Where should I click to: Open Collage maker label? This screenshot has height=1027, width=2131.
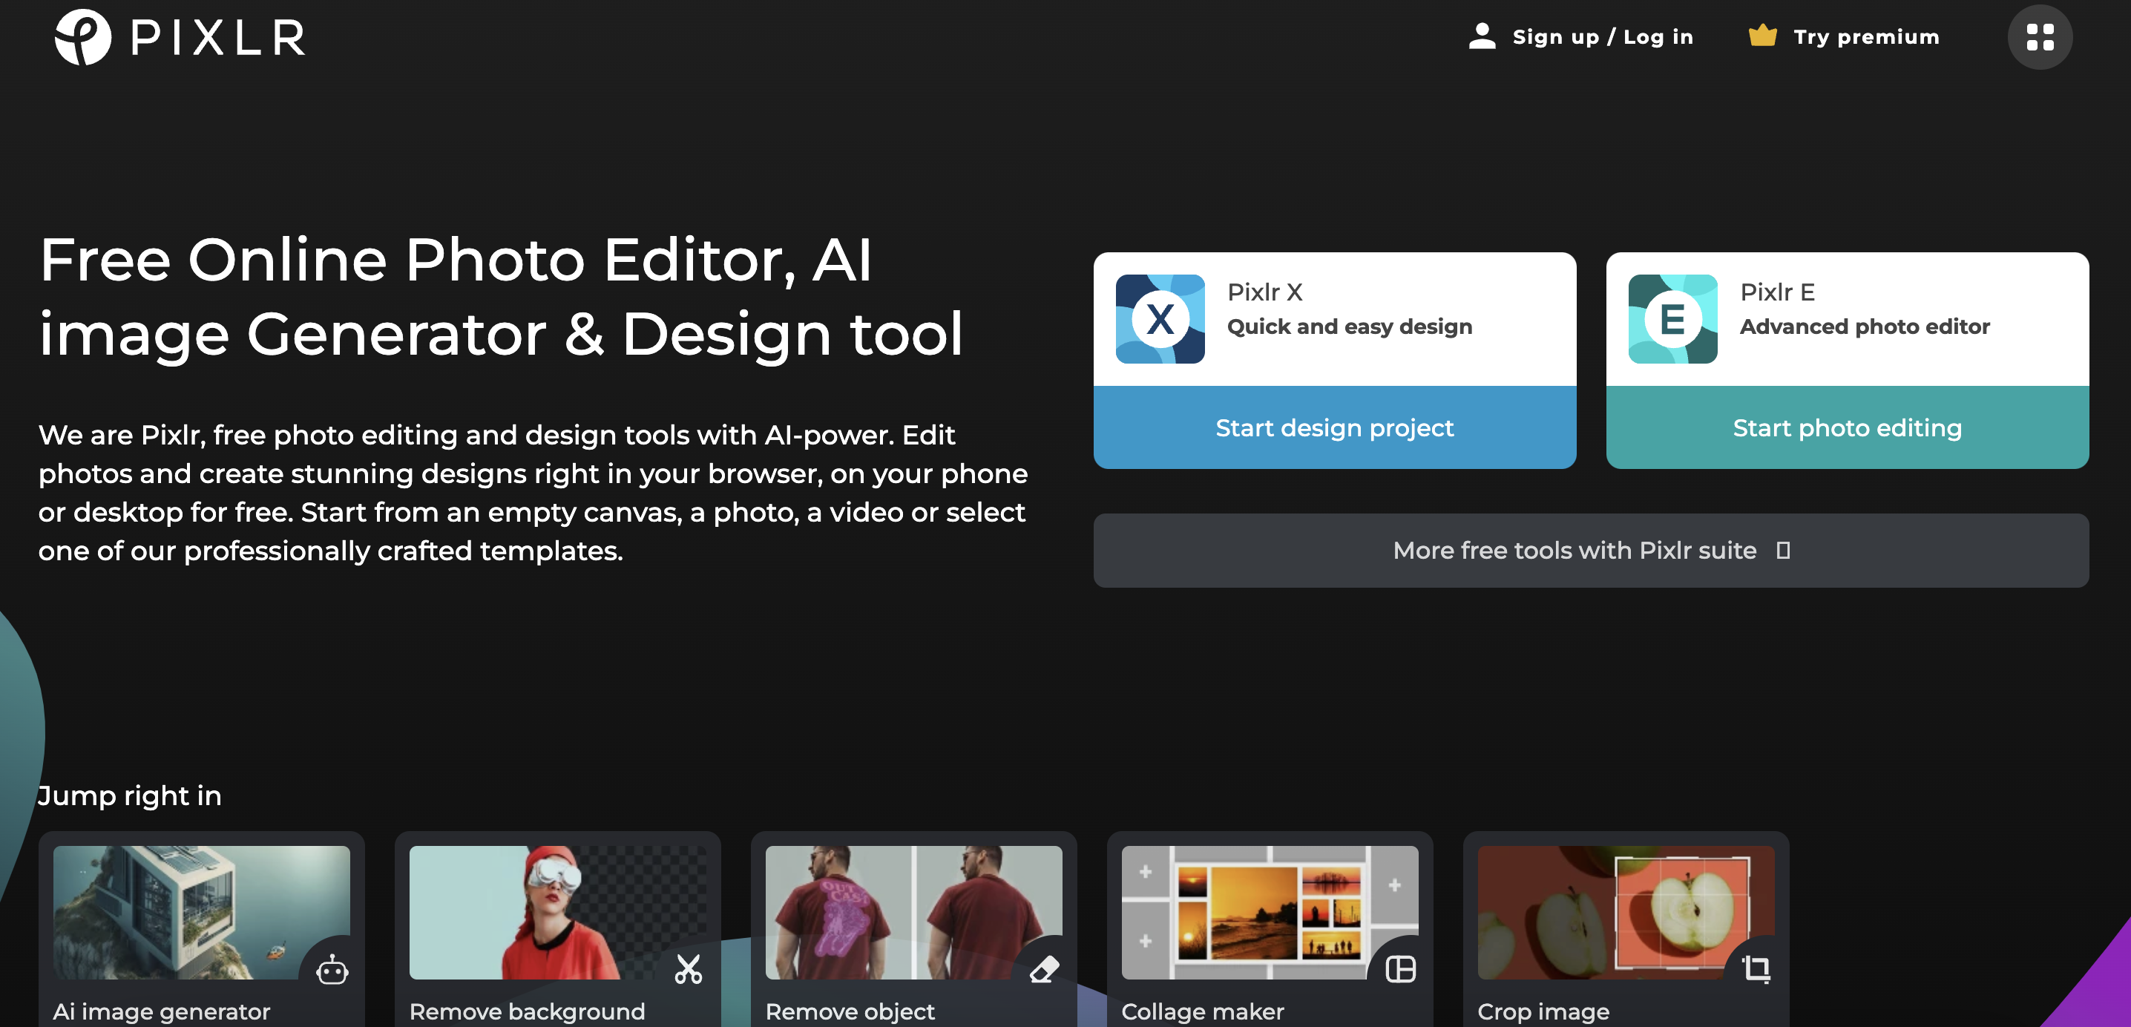point(1203,1011)
